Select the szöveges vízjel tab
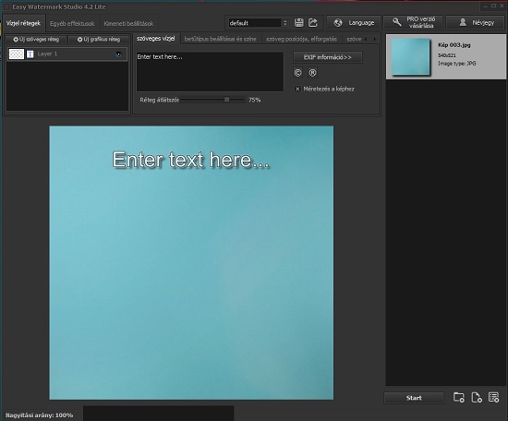 tap(156, 39)
